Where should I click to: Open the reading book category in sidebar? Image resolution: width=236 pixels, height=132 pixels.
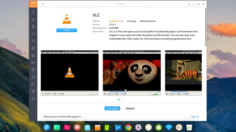pyautogui.click(x=33, y=77)
